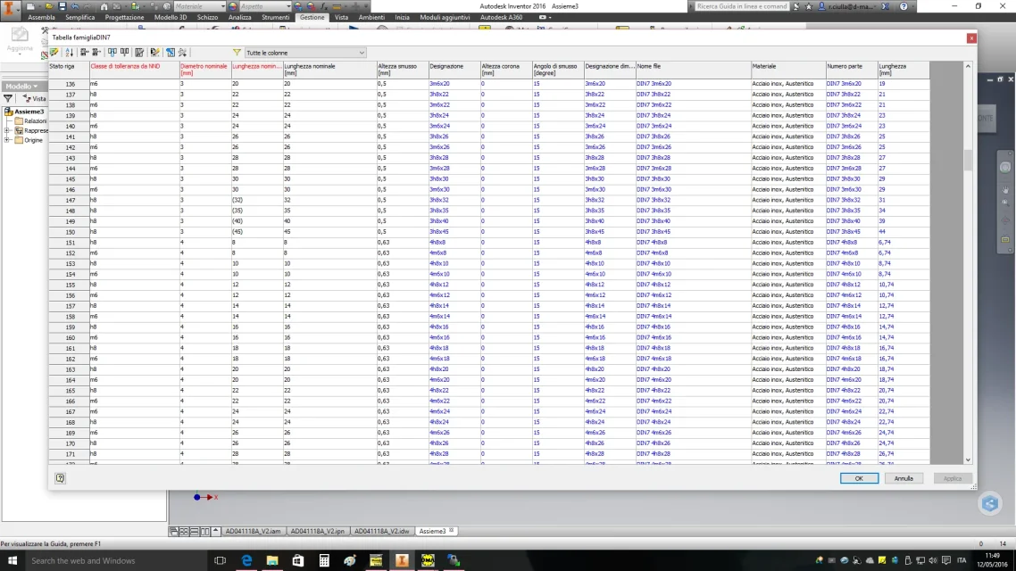The width and height of the screenshot is (1016, 571).
Task: Open Windows Start menu
Action: tap(12, 560)
